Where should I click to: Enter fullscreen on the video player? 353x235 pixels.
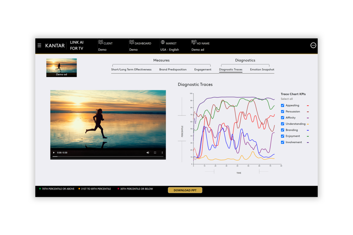155,152
